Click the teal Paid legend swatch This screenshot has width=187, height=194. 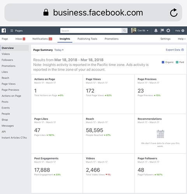coord(177,62)
